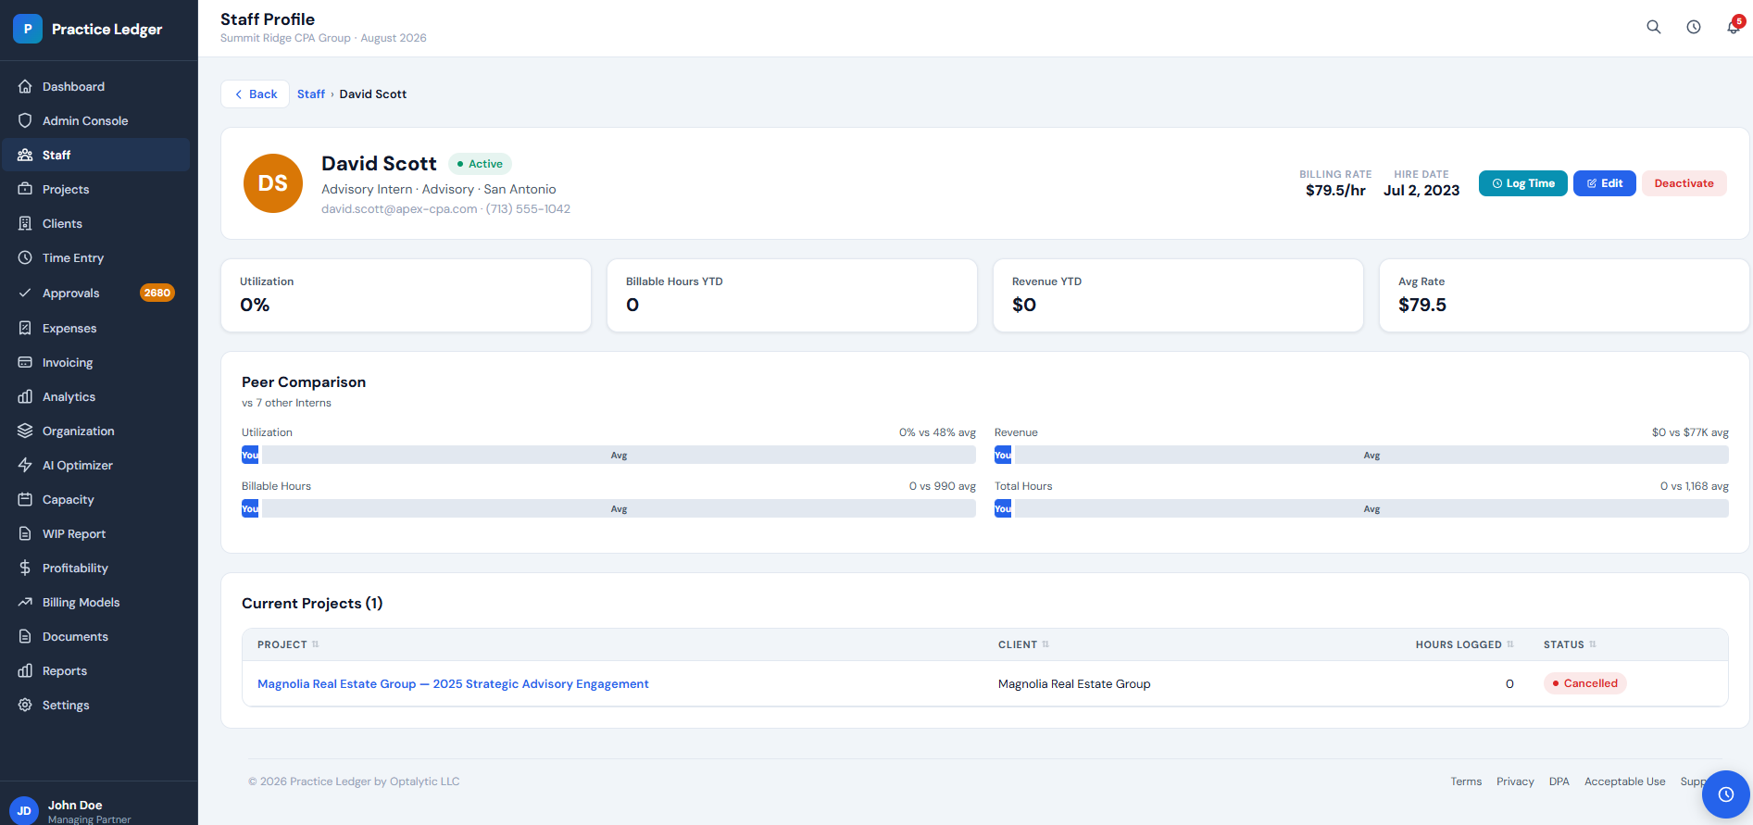
Task: Click the Practice Ledger logo icon
Action: [28, 29]
